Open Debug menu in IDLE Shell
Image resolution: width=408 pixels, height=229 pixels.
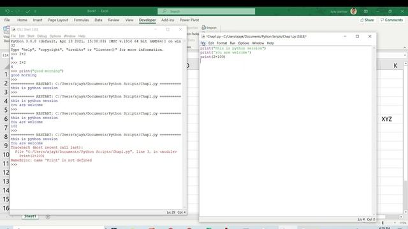(42, 36)
